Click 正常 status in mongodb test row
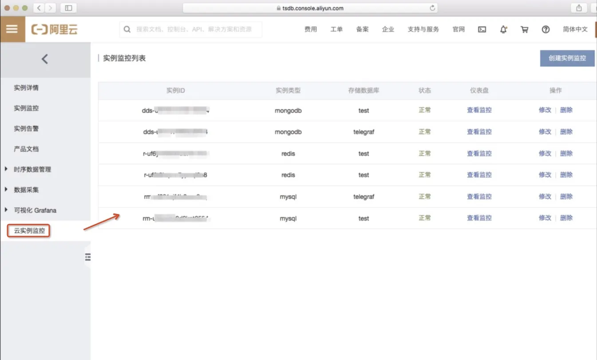Screen dimensions: 597x360 425,110
